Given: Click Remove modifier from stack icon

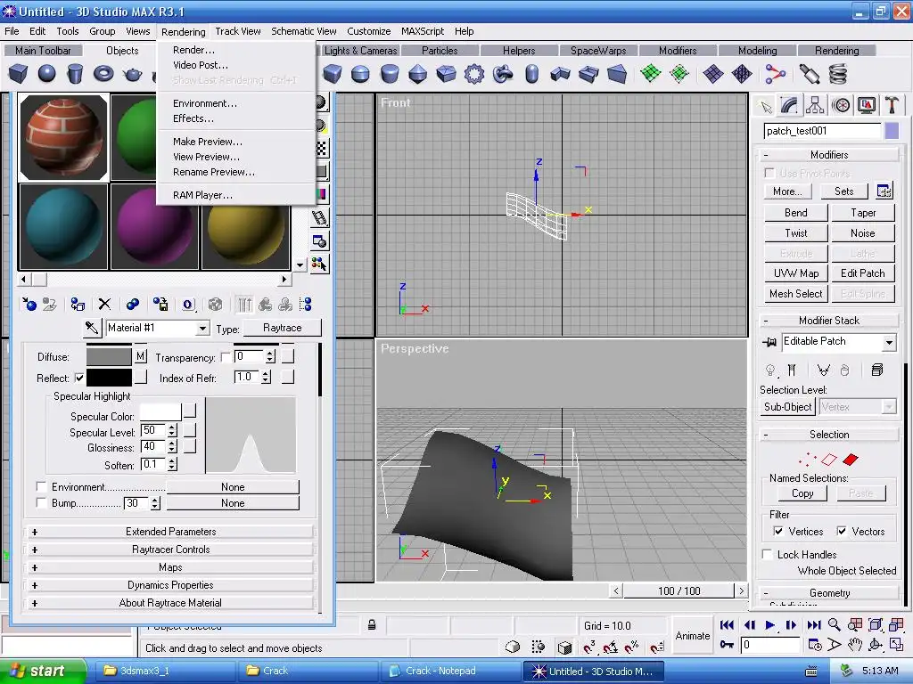Looking at the screenshot, I should point(845,370).
